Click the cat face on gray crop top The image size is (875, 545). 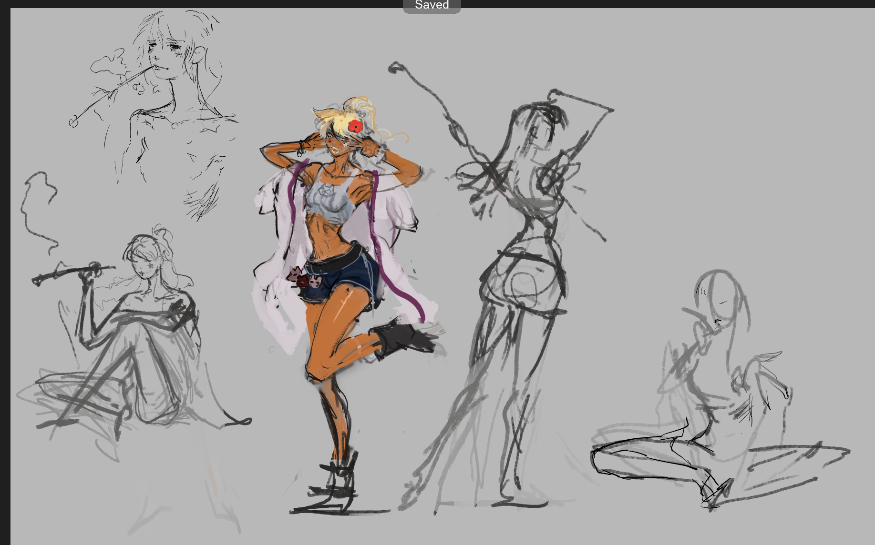point(326,192)
